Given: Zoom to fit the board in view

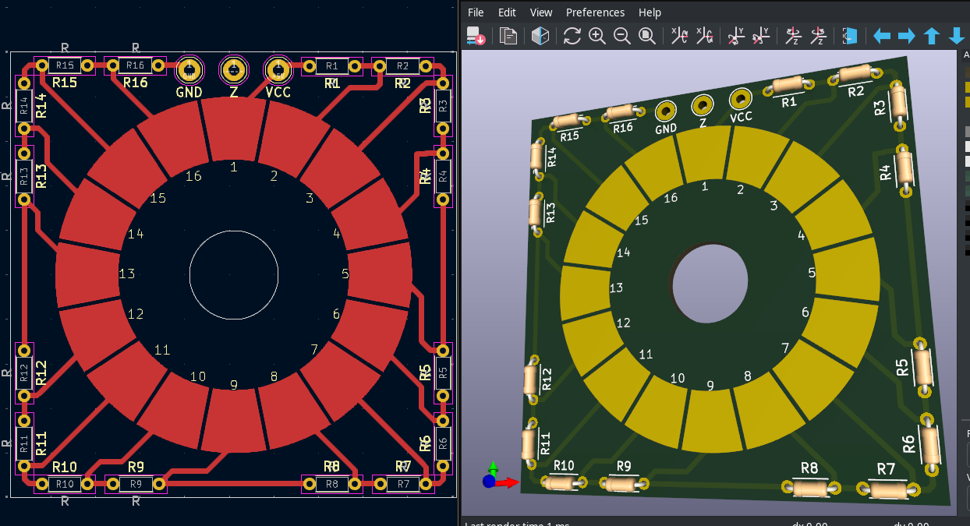Looking at the screenshot, I should click(x=647, y=35).
